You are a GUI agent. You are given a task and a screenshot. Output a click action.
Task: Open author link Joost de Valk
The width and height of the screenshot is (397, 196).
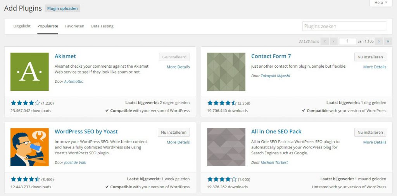tap(75, 163)
